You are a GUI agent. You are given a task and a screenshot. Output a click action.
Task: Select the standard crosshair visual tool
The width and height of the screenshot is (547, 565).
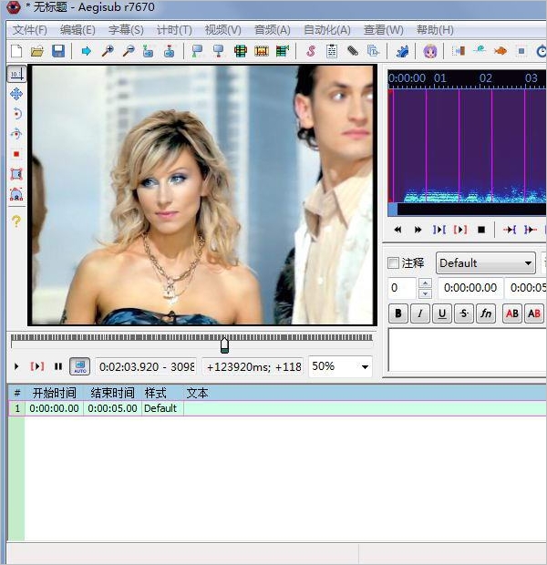tap(16, 74)
